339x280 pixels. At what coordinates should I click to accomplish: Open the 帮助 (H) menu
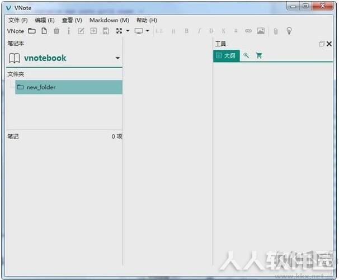pyautogui.click(x=147, y=20)
